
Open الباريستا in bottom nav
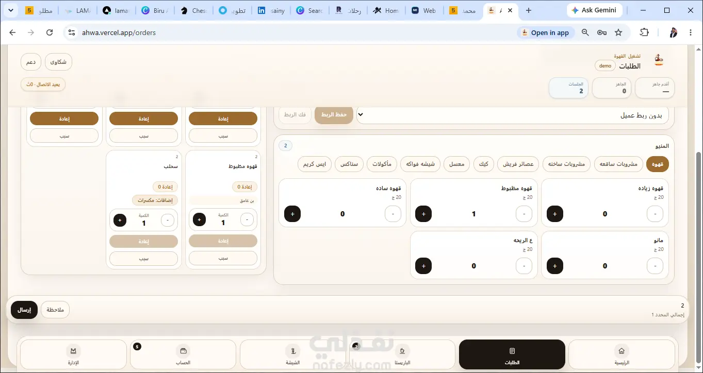[x=402, y=354]
